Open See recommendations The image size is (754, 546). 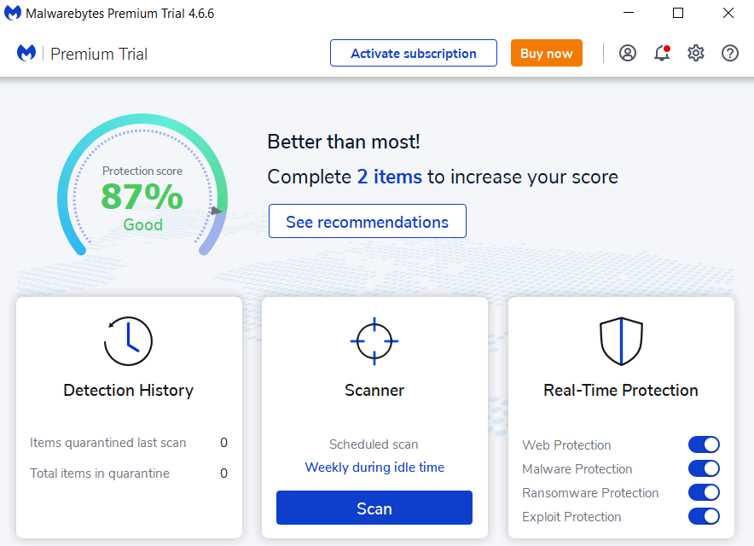point(368,221)
